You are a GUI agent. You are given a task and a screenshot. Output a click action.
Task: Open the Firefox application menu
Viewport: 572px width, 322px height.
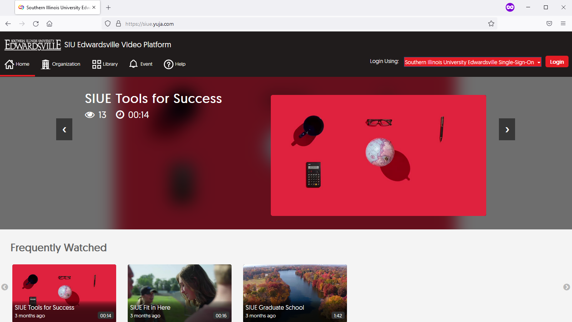pos(563,24)
